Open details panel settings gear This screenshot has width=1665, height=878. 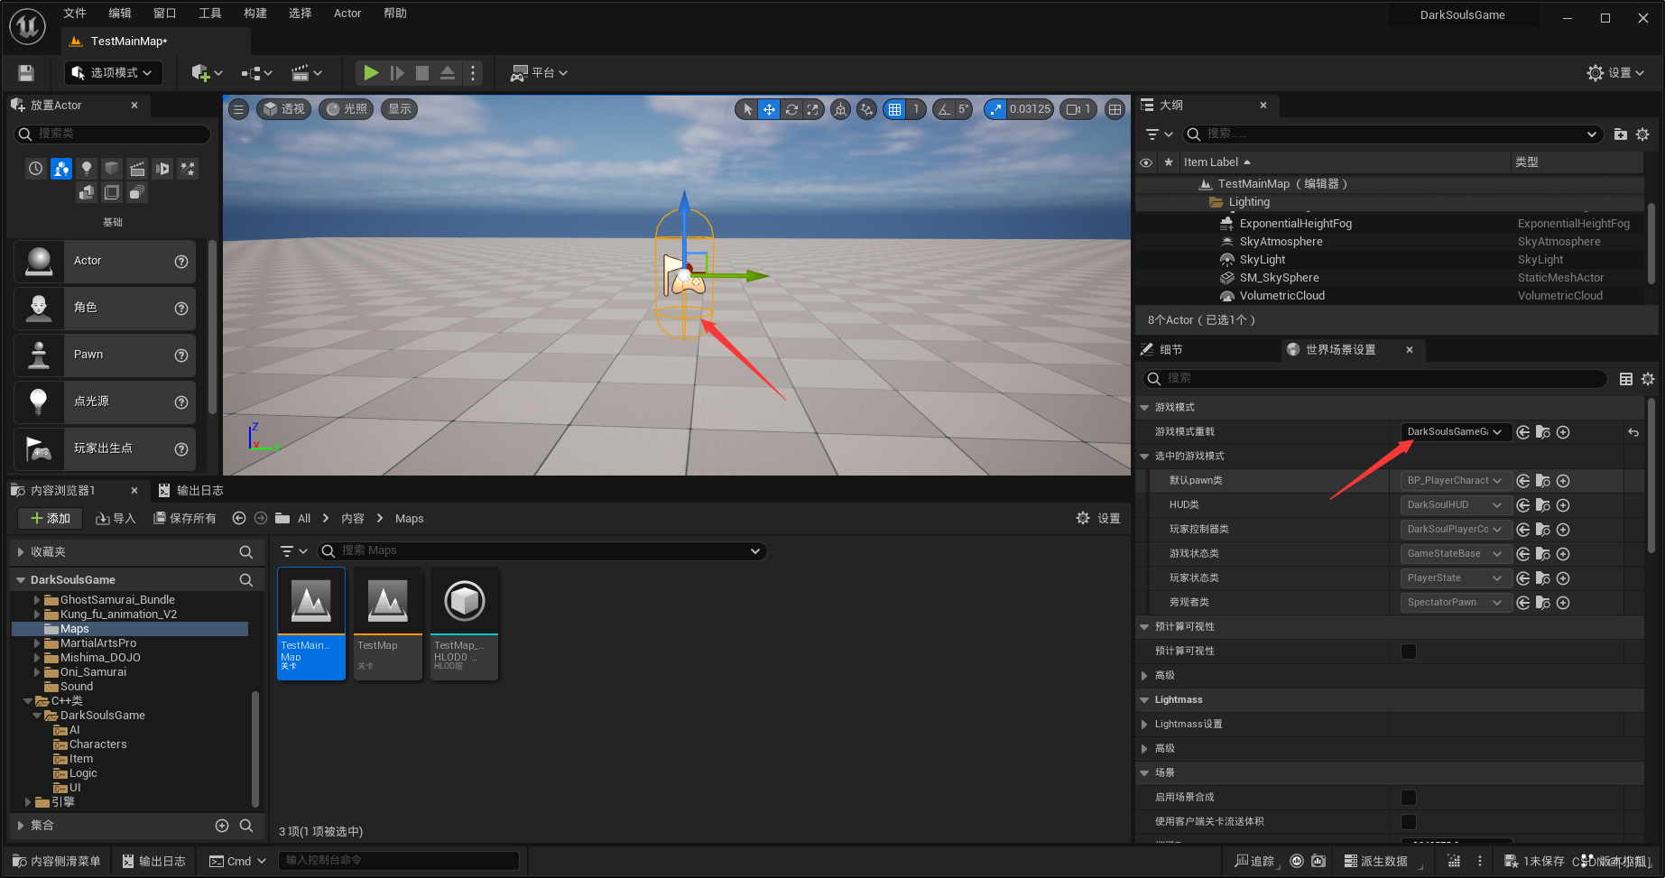pos(1648,379)
